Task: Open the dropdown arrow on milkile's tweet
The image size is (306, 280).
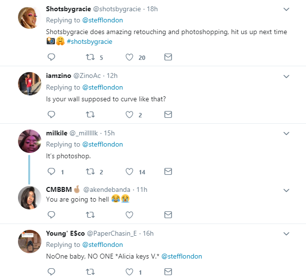Action: [287, 133]
